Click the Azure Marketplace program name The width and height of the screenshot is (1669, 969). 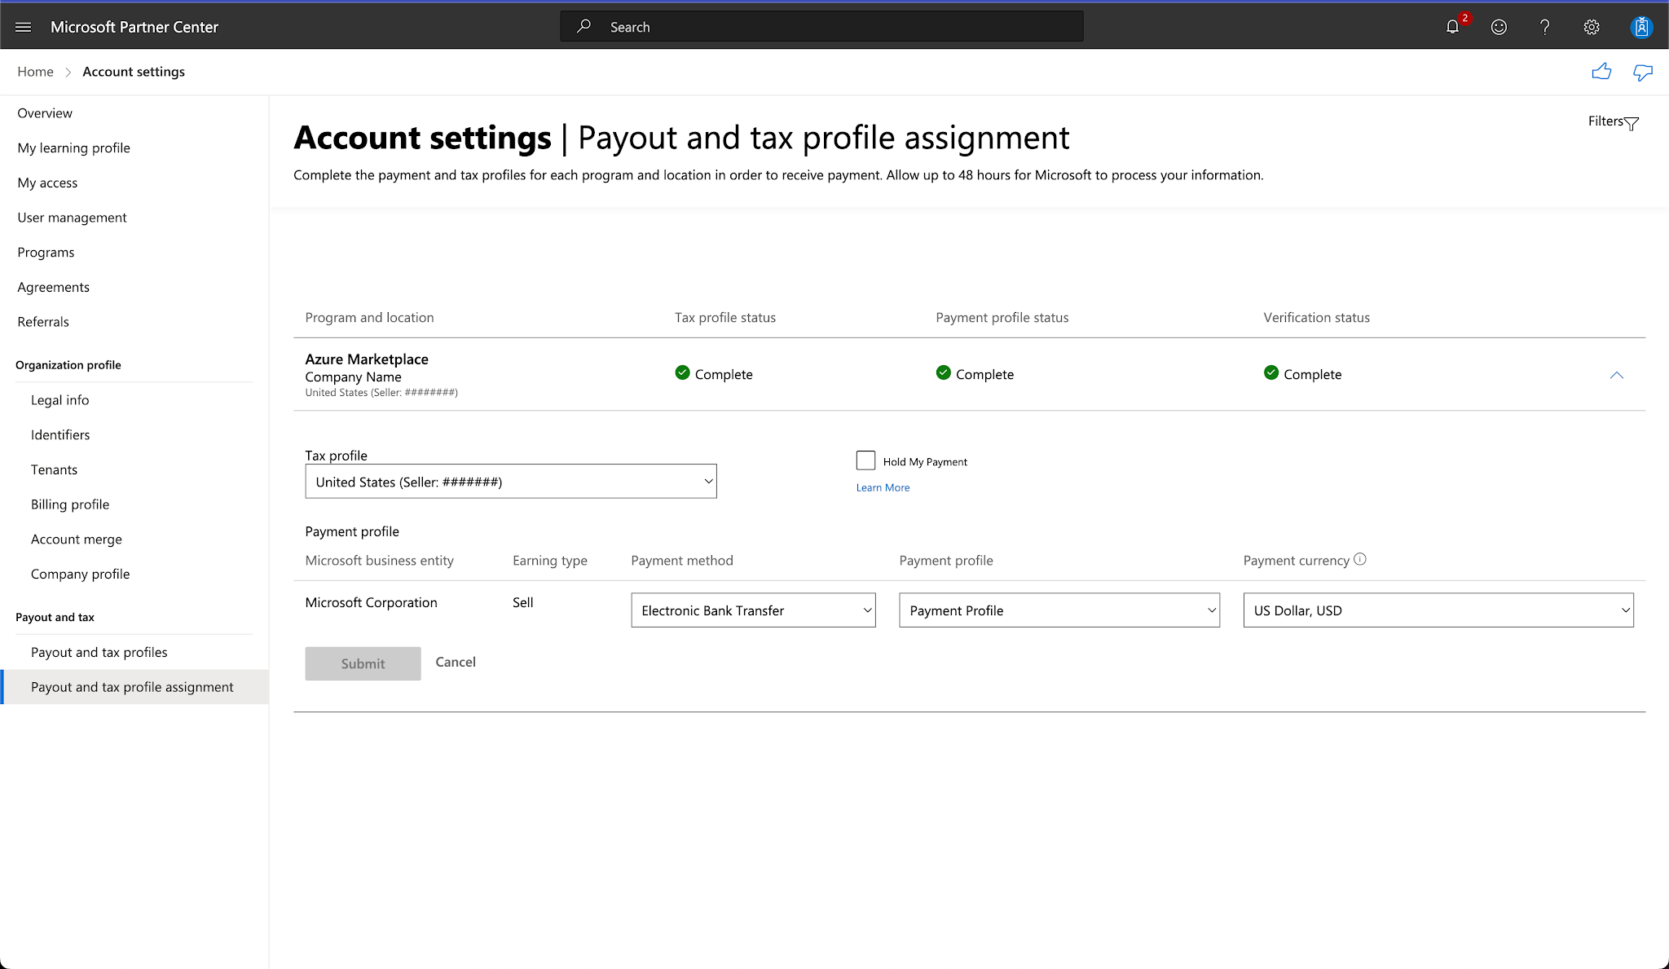coord(367,359)
